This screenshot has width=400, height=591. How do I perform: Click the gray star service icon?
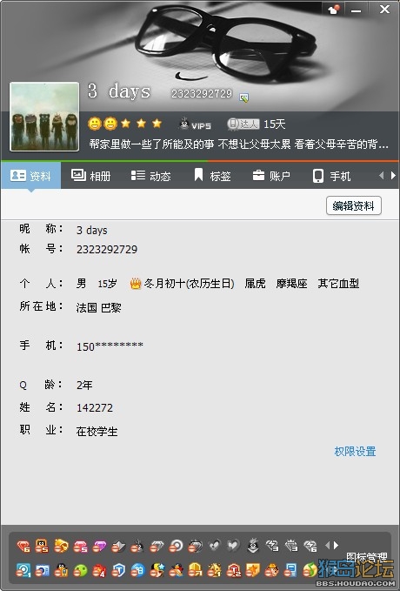pyautogui.click(x=118, y=546)
